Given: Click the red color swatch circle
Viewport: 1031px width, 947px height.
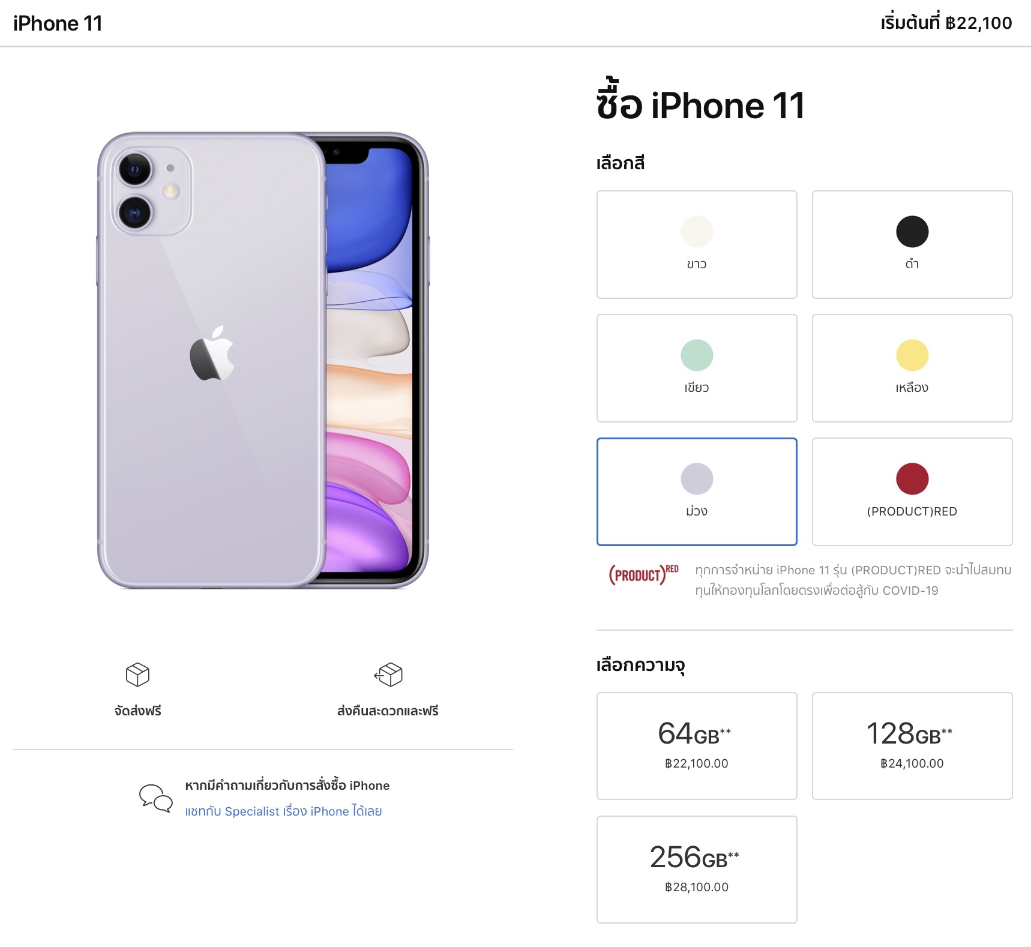Looking at the screenshot, I should click(912, 478).
